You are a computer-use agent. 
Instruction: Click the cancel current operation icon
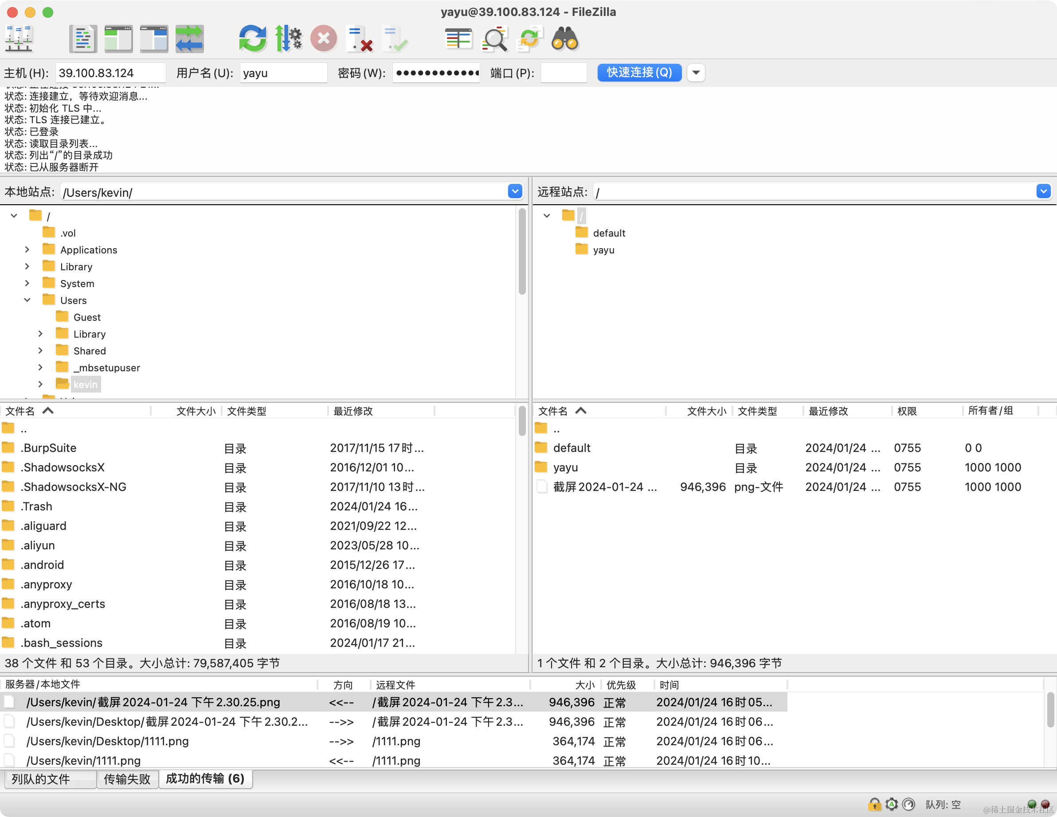pos(323,39)
